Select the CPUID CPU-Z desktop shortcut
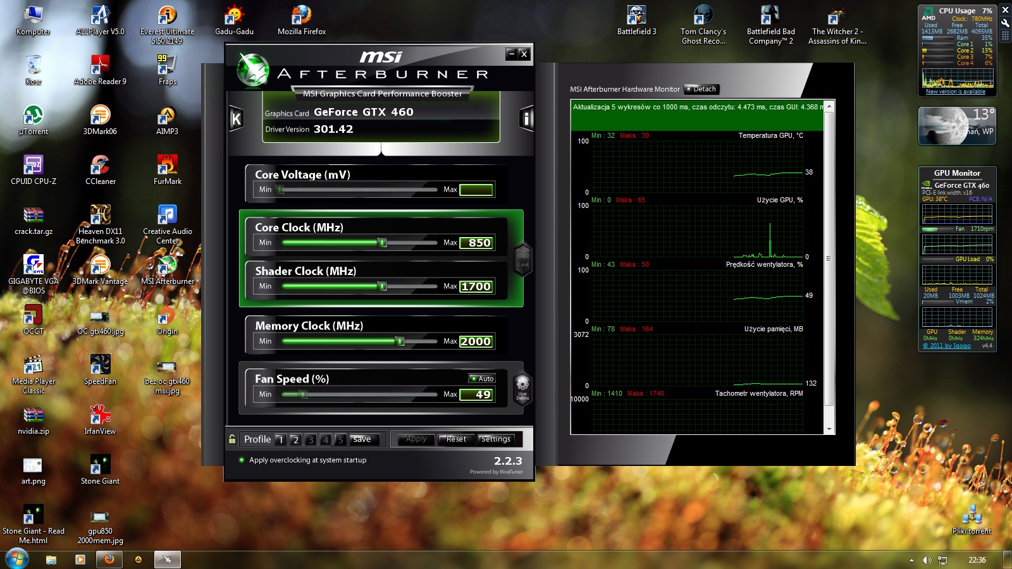The image size is (1012, 569). pos(34,170)
